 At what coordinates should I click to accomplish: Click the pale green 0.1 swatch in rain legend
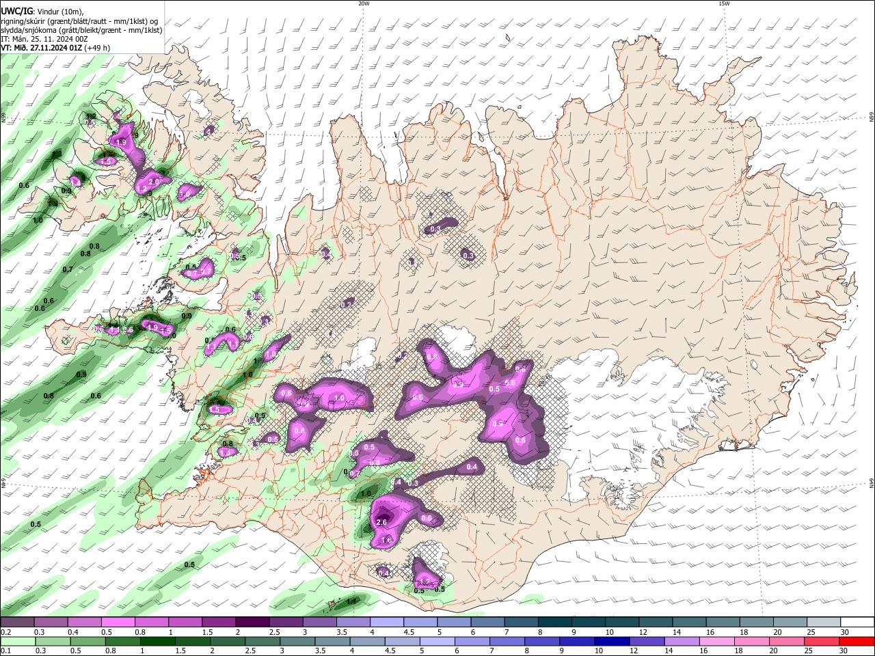click(x=17, y=641)
